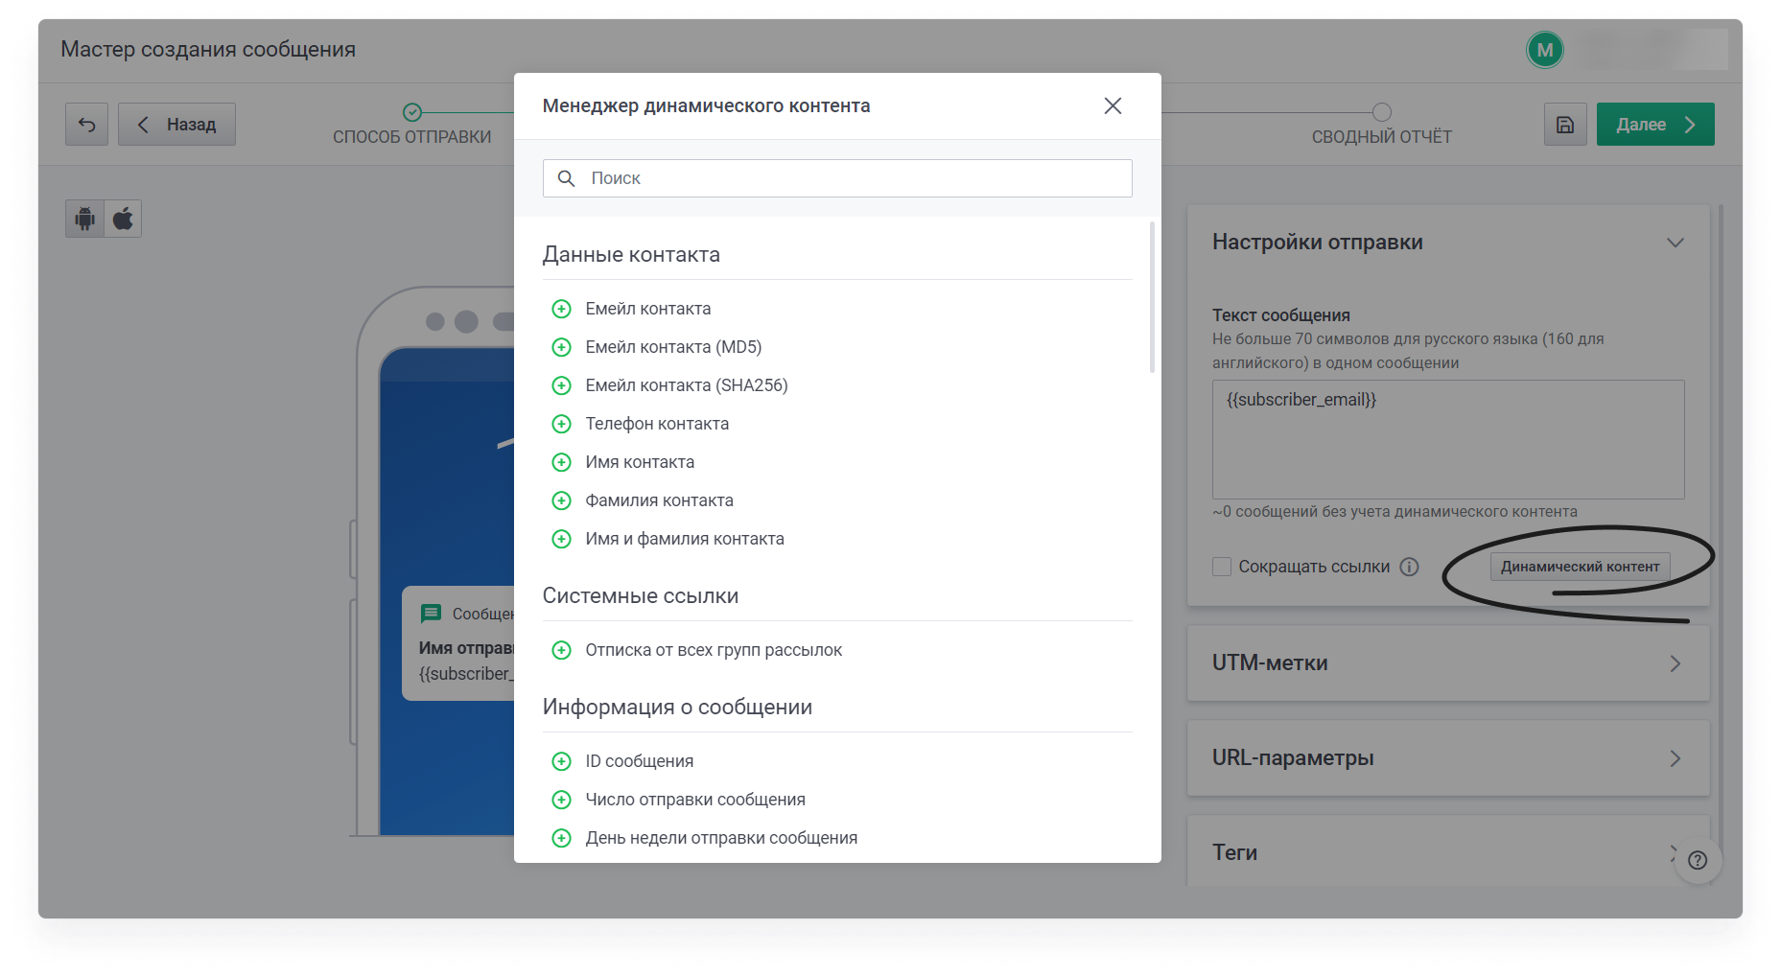Select the text ID сообщения

(x=640, y=761)
